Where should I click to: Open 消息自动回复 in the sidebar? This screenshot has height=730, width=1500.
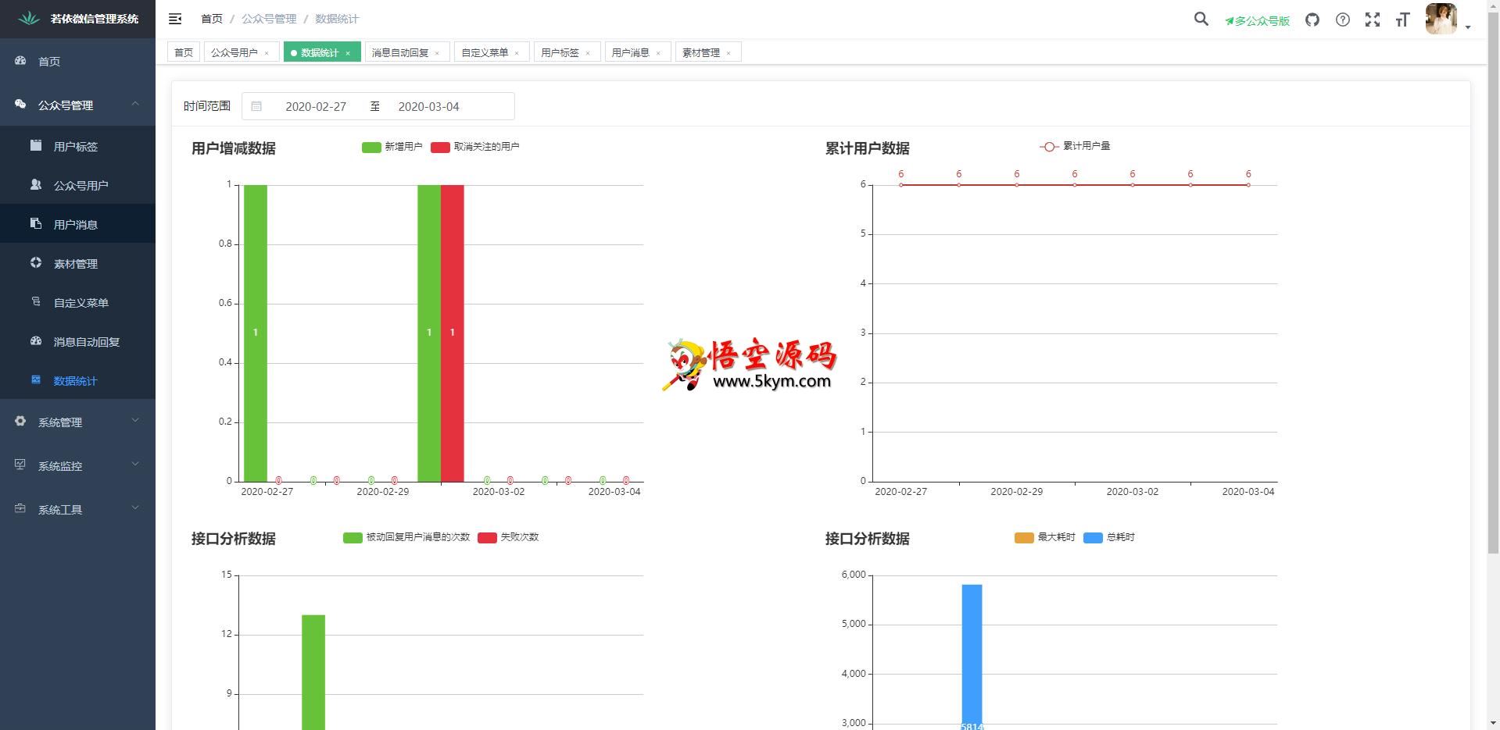[x=77, y=341]
